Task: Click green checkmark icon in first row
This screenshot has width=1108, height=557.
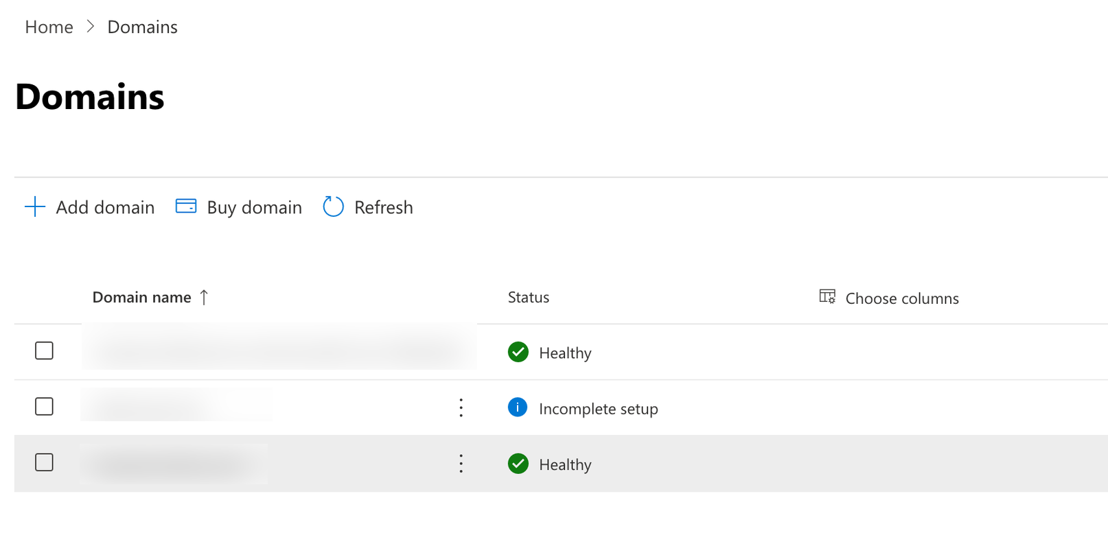Action: pyautogui.click(x=518, y=352)
